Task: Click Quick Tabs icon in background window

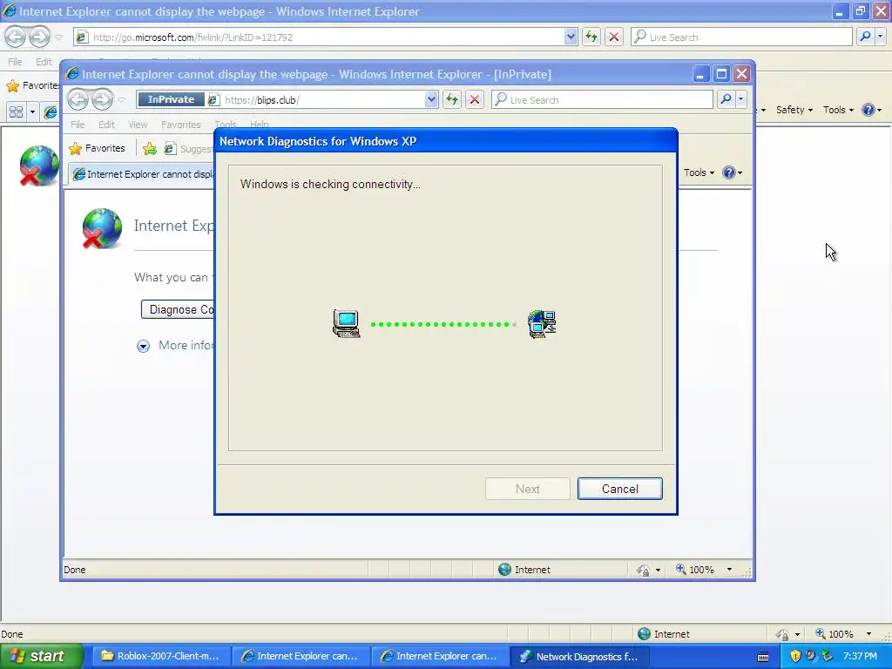Action: [x=16, y=112]
